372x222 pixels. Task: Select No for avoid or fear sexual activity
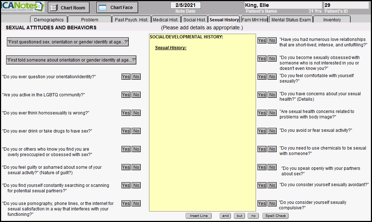click(x=272, y=131)
